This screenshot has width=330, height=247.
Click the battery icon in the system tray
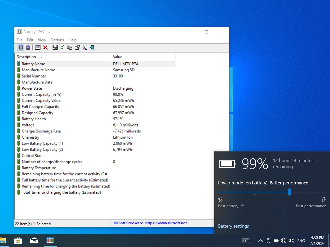(x=276, y=241)
